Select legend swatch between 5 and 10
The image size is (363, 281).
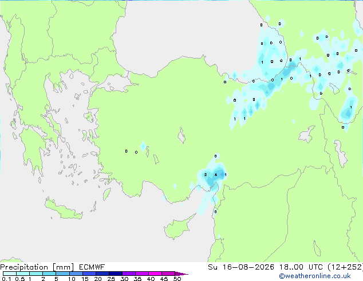pyautogui.click(x=62, y=274)
